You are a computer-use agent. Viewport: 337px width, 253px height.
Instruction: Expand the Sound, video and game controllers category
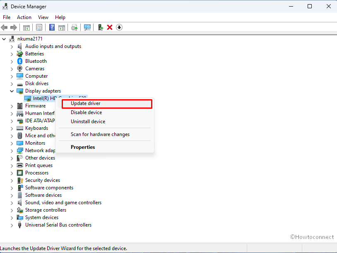pos(12,203)
